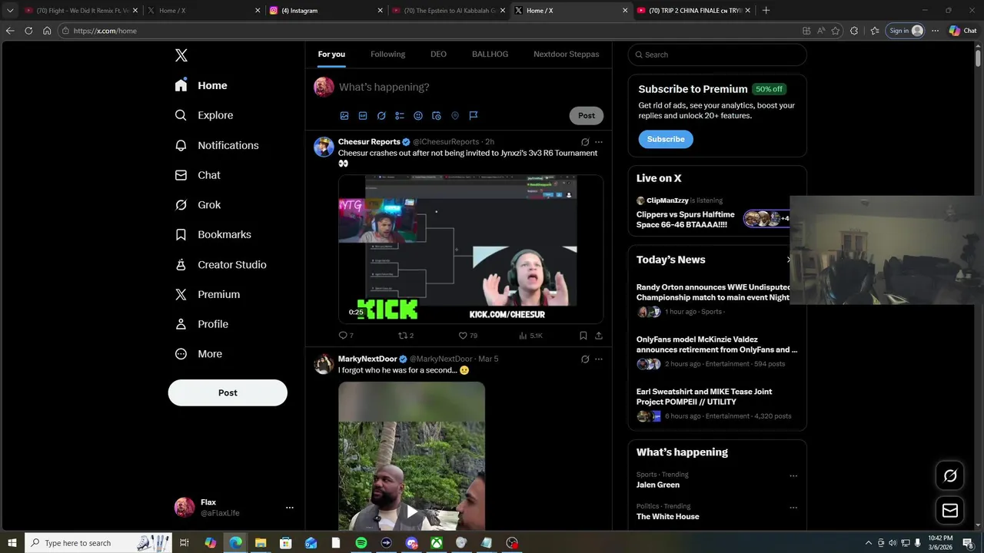
Task: Switch to the Instagram browser tab
Action: click(326, 11)
